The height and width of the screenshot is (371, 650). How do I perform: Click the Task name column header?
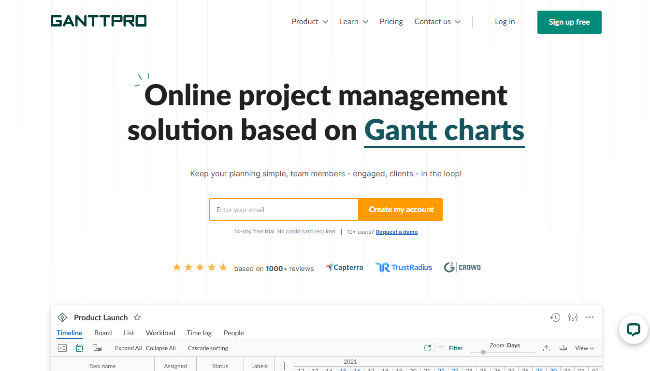102,366
